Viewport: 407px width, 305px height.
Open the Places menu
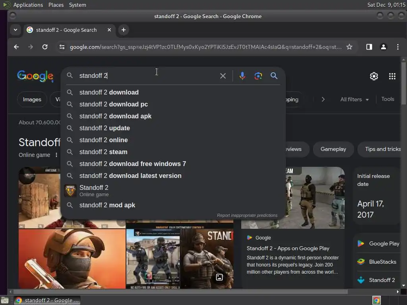tap(56, 5)
